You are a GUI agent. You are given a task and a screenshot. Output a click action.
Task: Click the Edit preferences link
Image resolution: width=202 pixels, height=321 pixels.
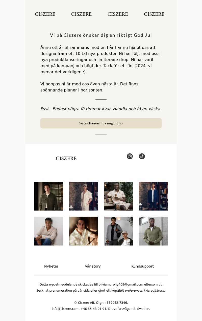(130, 291)
